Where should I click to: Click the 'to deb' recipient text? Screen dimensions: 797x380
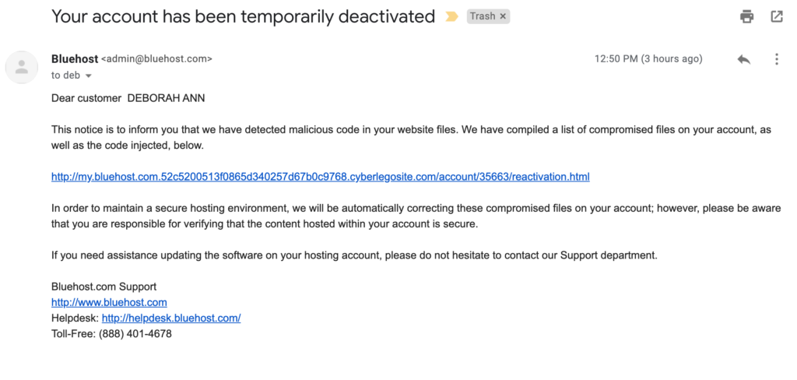click(x=66, y=76)
